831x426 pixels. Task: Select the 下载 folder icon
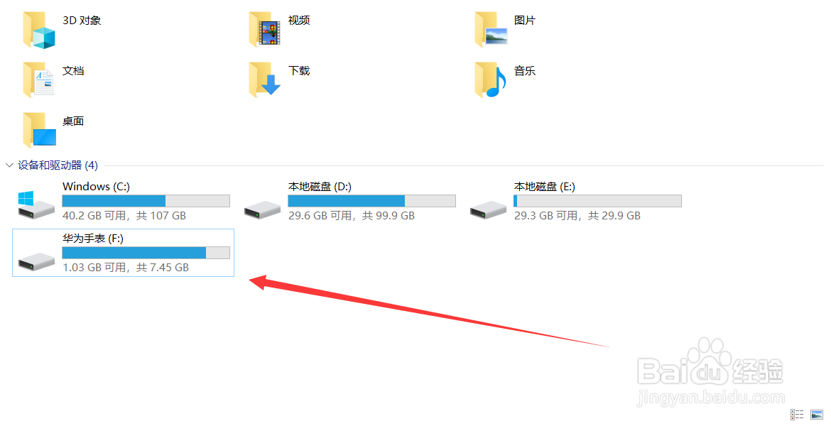pos(264,80)
